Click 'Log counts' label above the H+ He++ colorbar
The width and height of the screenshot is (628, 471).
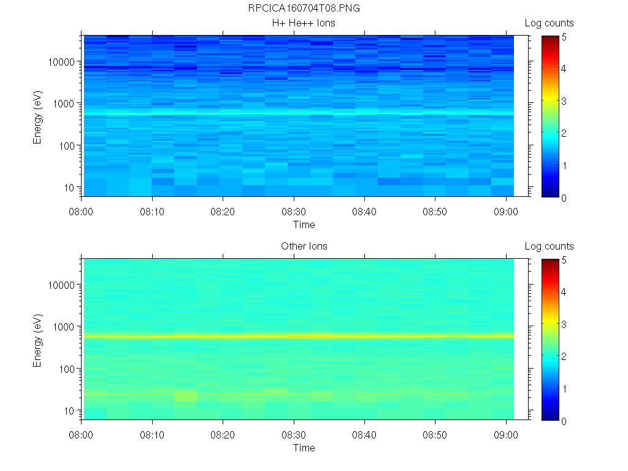[549, 23]
